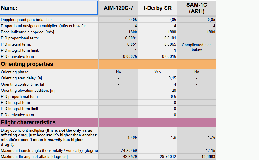Click I-Derby SR orienting phase 'Yes' cell
Image resolution: width=259 pixels, height=160 pixels.
(157, 72)
